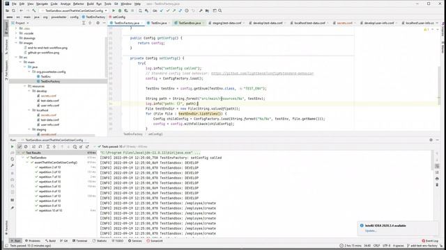Click the green Debug bug icon
Screen dimensions: 446x250
point(120,11)
